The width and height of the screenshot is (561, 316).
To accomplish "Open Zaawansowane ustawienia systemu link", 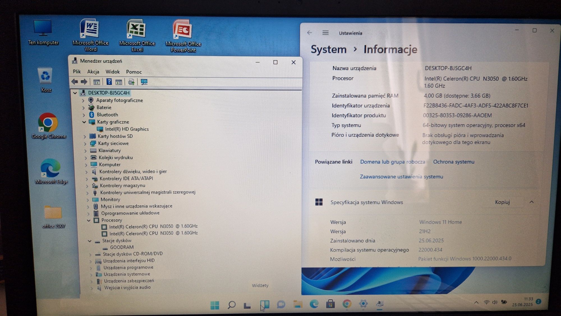I will (x=401, y=177).
